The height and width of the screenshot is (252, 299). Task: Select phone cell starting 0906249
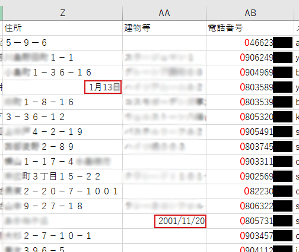[x=250, y=58]
